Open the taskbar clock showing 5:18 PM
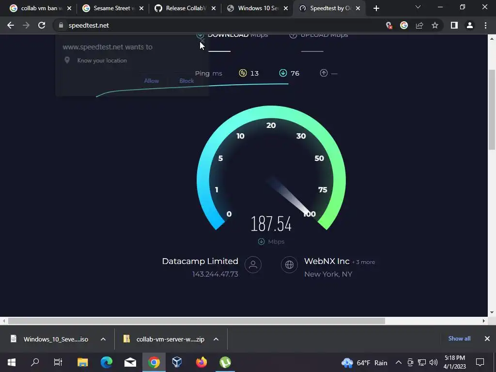This screenshot has width=496, height=372. 454,362
